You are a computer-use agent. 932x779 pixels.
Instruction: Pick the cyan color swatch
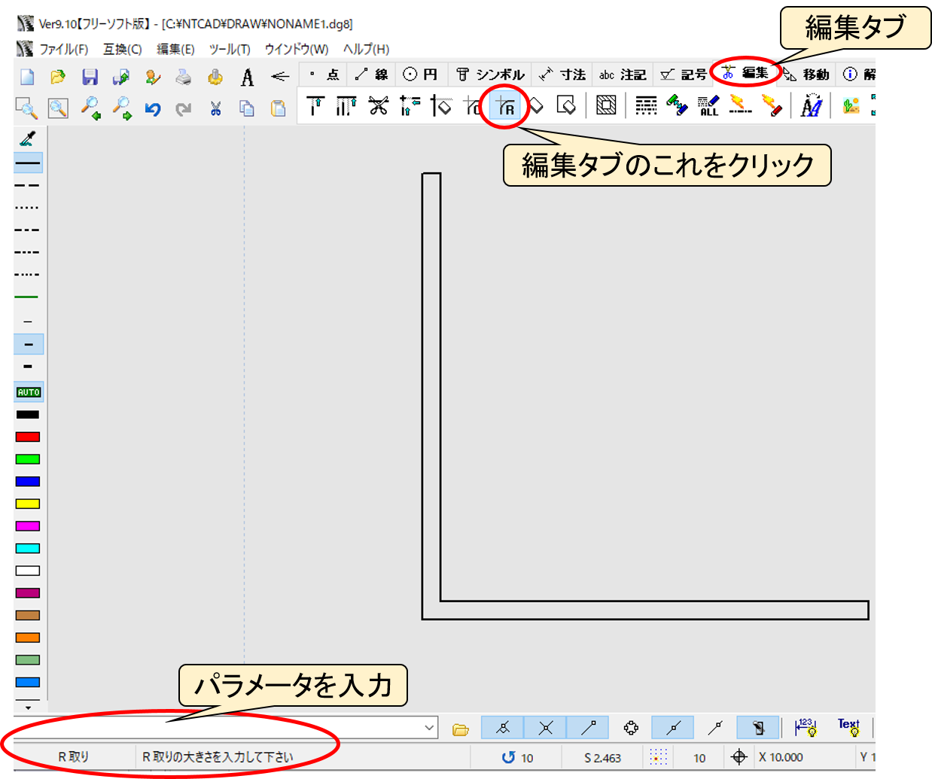[x=28, y=549]
